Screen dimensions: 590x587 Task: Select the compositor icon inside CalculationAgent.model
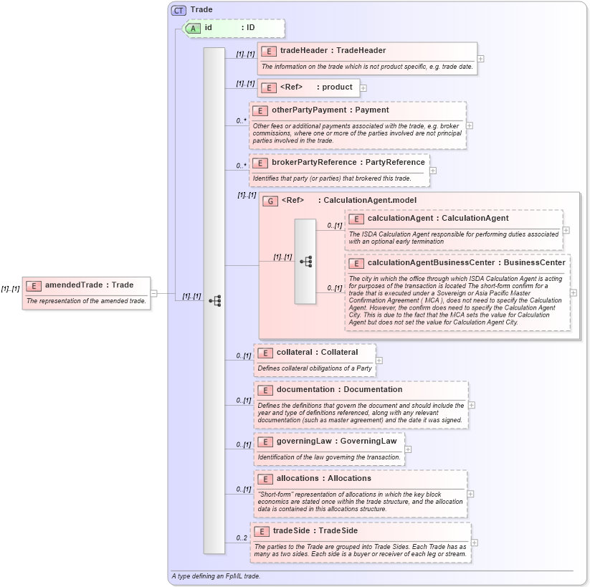(306, 262)
